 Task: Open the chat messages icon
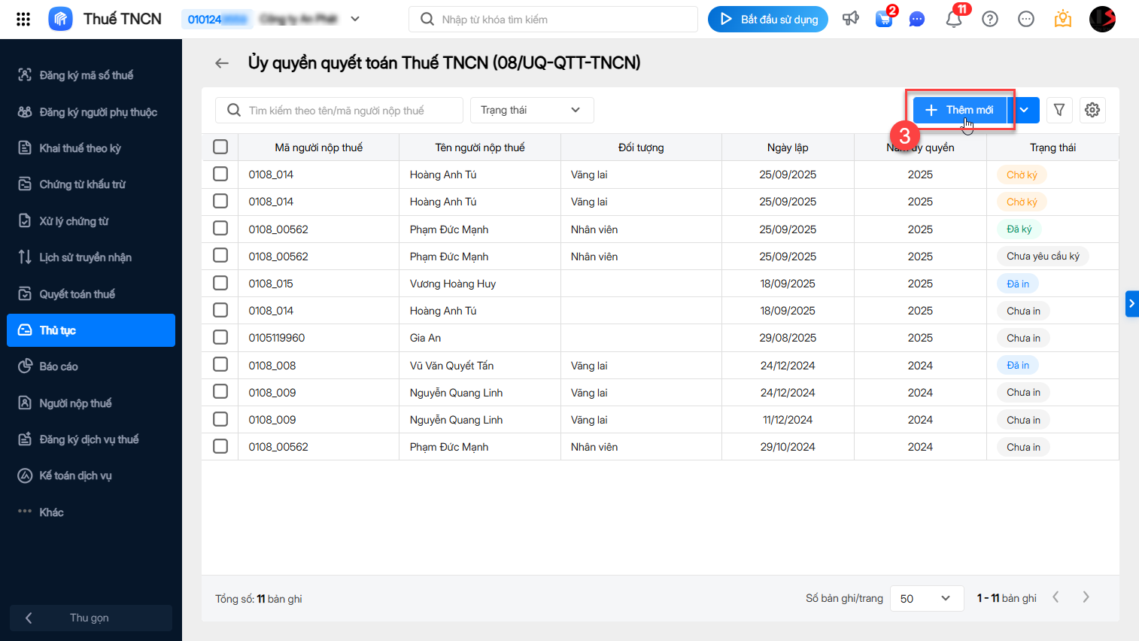click(x=916, y=20)
